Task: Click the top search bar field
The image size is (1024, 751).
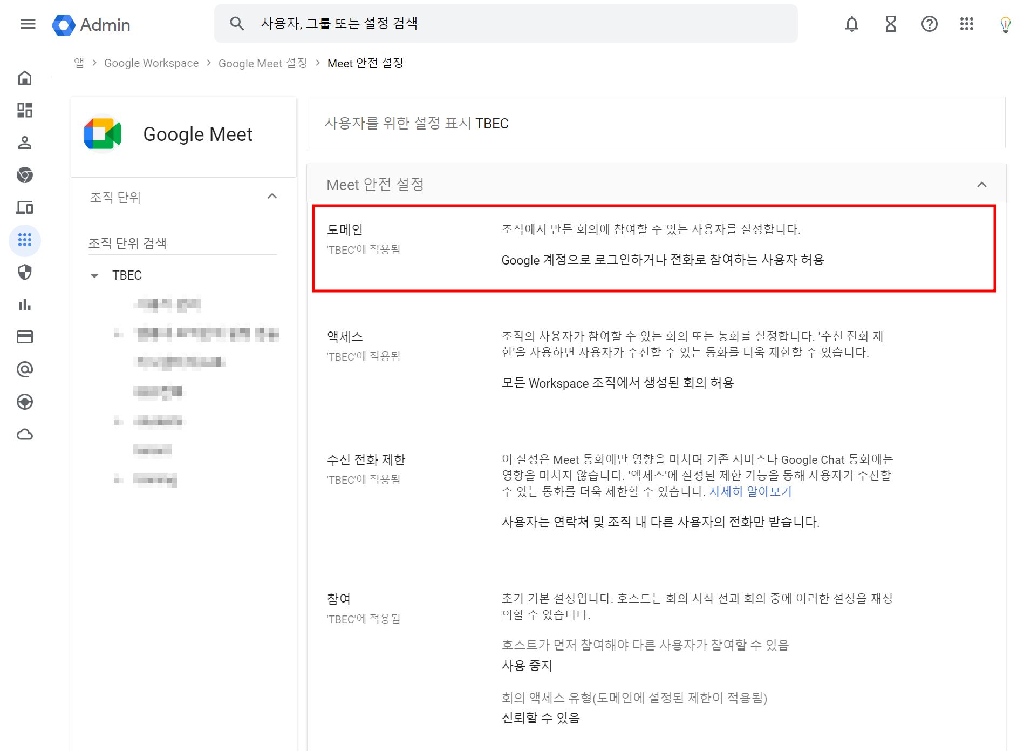Action: click(x=506, y=23)
